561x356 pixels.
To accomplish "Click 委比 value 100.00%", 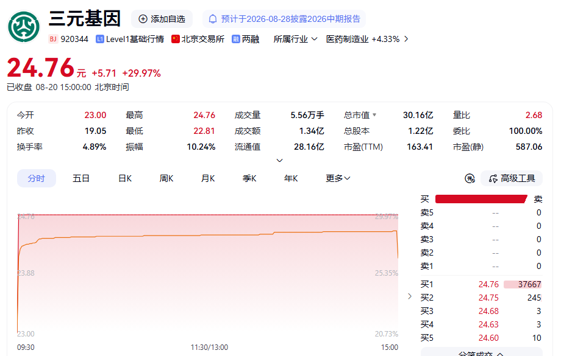I will [526, 131].
